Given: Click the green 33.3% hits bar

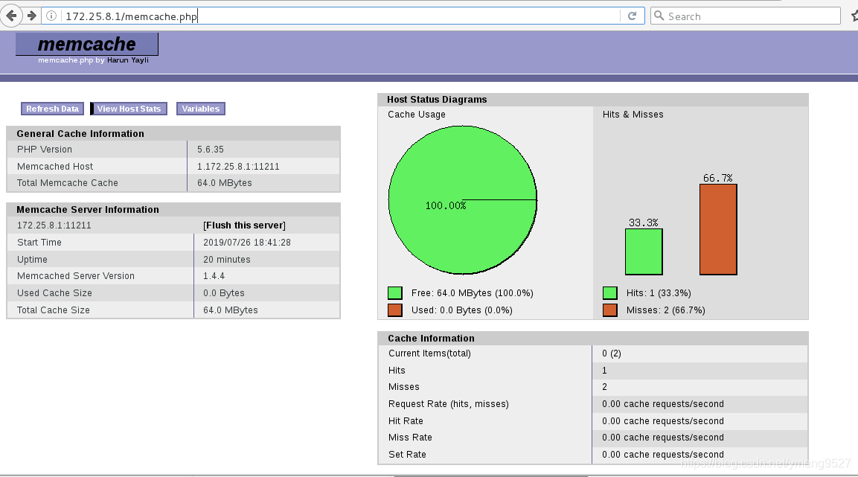Looking at the screenshot, I should pos(644,252).
